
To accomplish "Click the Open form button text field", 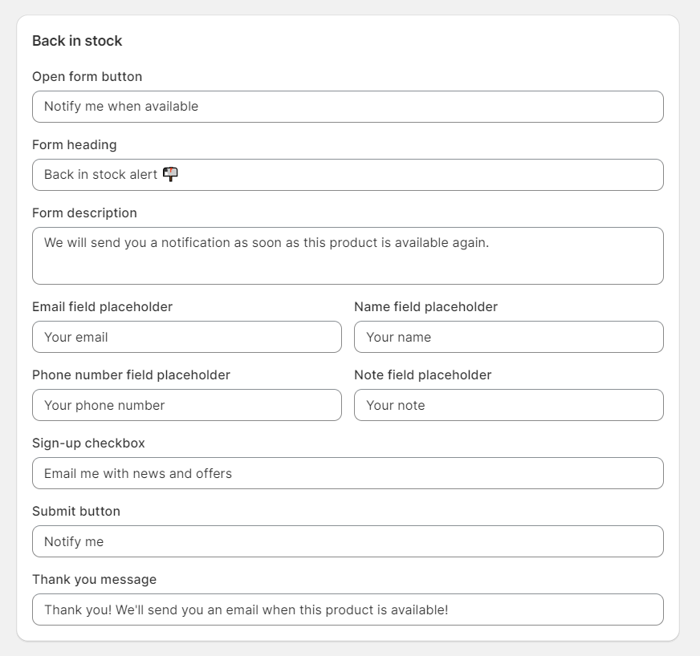I will click(348, 107).
